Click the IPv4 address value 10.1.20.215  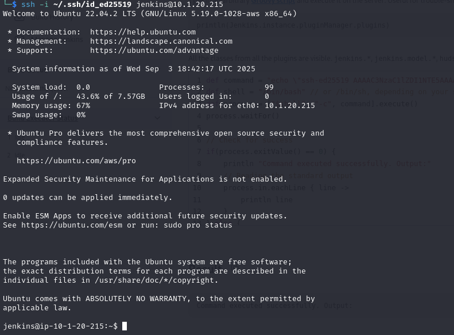tap(290, 106)
